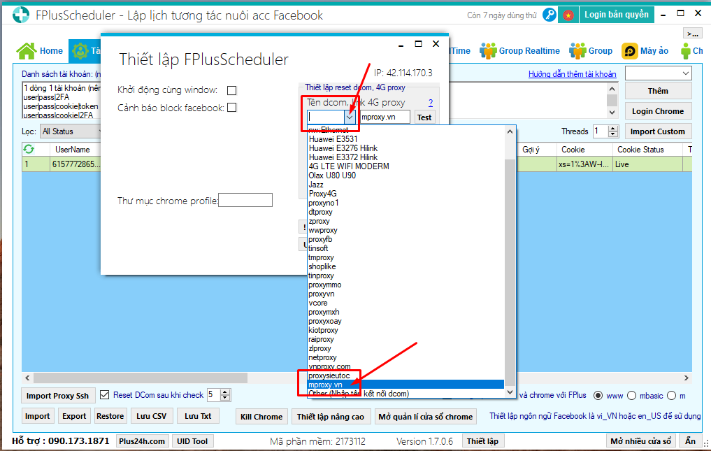Screen dimensions: 711x451
Task: Click the accounts textbox scroll up arrow
Action: pos(612,89)
